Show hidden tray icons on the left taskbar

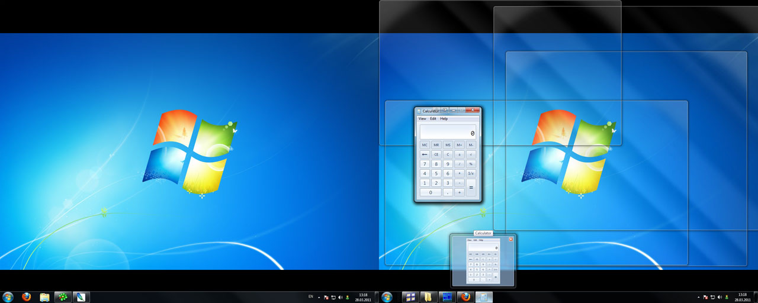point(319,297)
